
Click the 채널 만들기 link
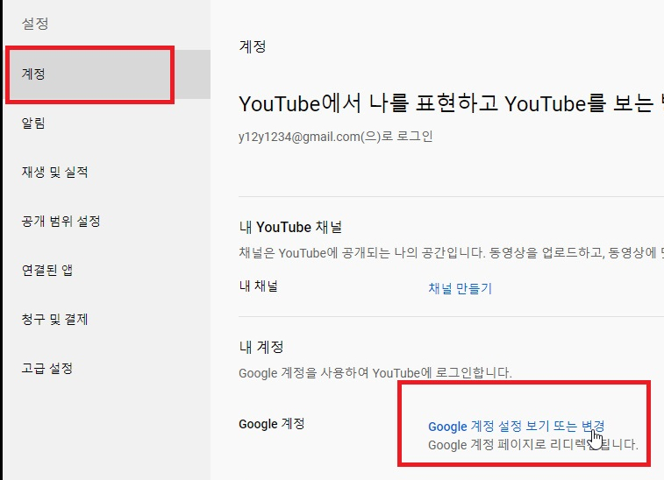460,288
